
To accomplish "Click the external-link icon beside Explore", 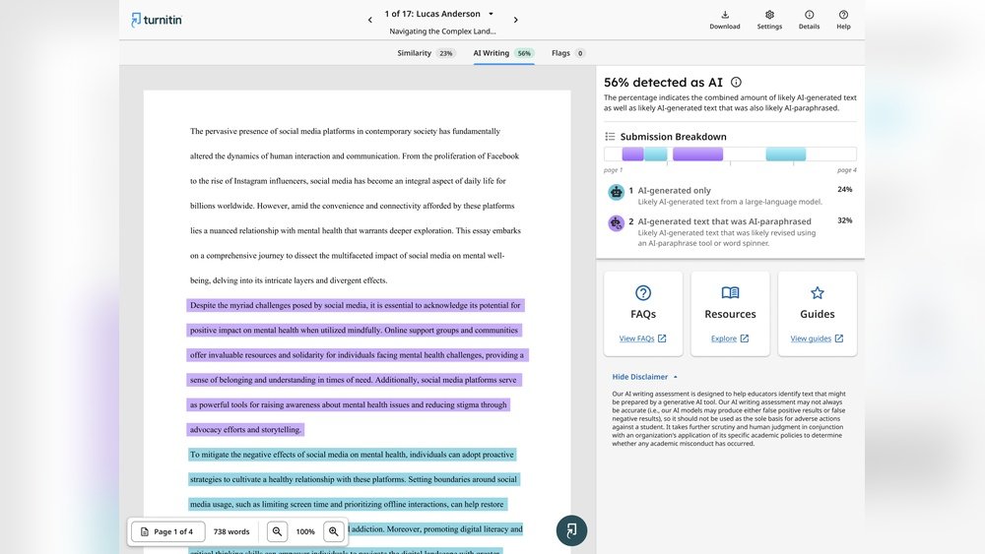I will (745, 339).
